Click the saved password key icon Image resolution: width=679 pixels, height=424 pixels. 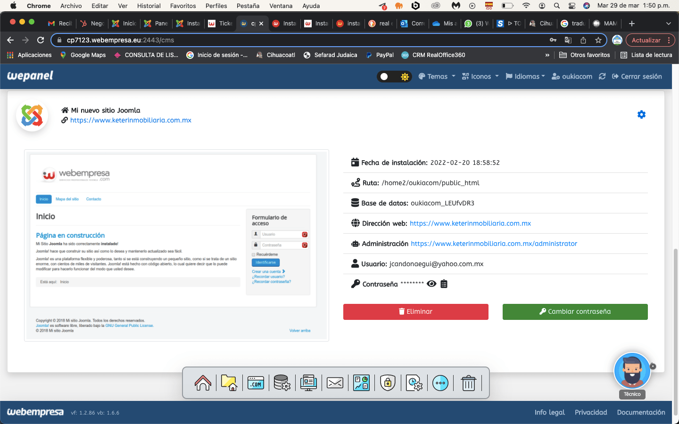click(x=553, y=40)
